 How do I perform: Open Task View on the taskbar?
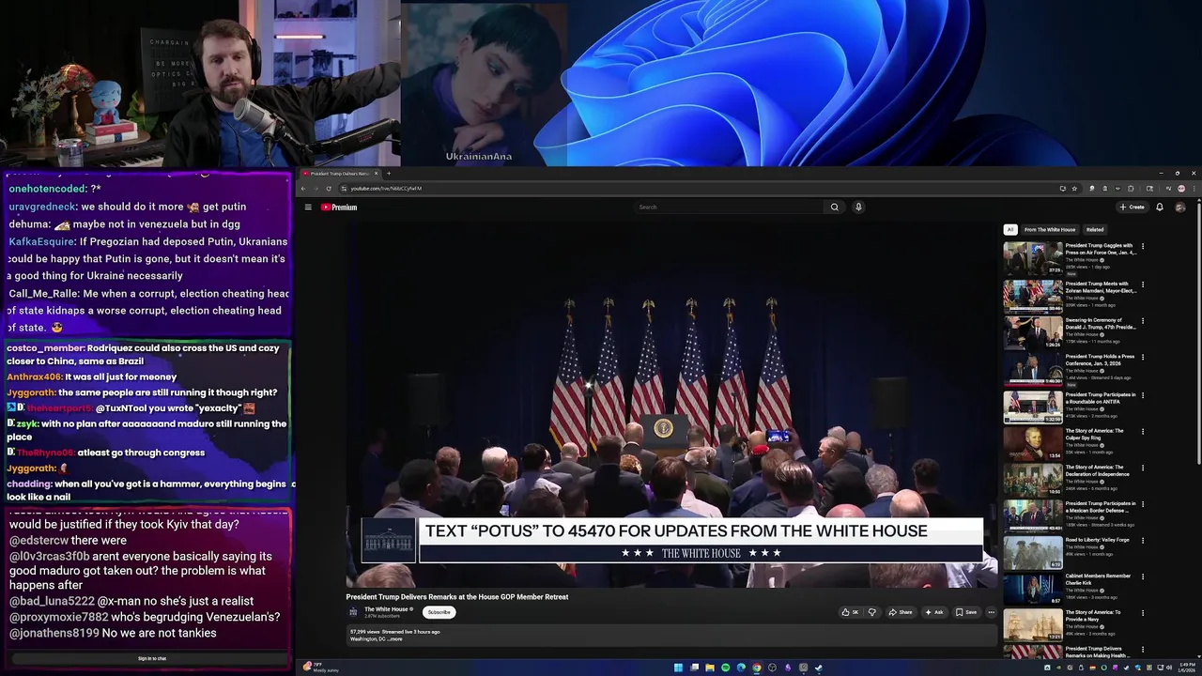(694, 668)
